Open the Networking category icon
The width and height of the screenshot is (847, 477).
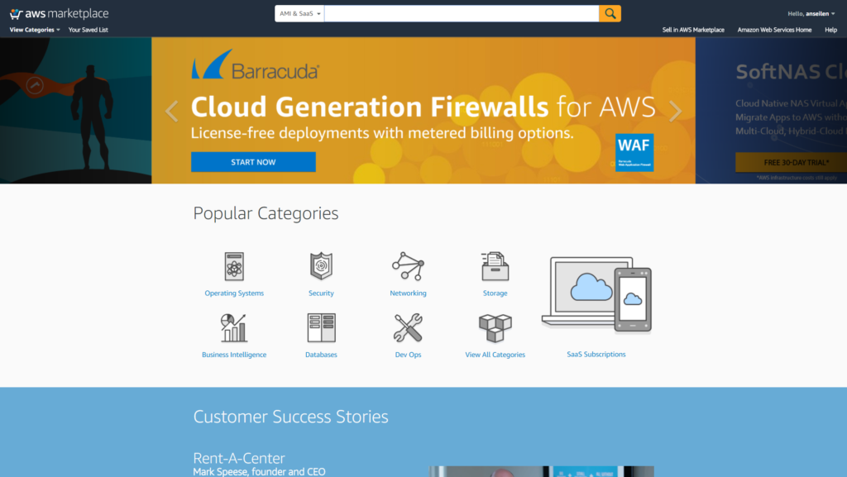[408, 266]
